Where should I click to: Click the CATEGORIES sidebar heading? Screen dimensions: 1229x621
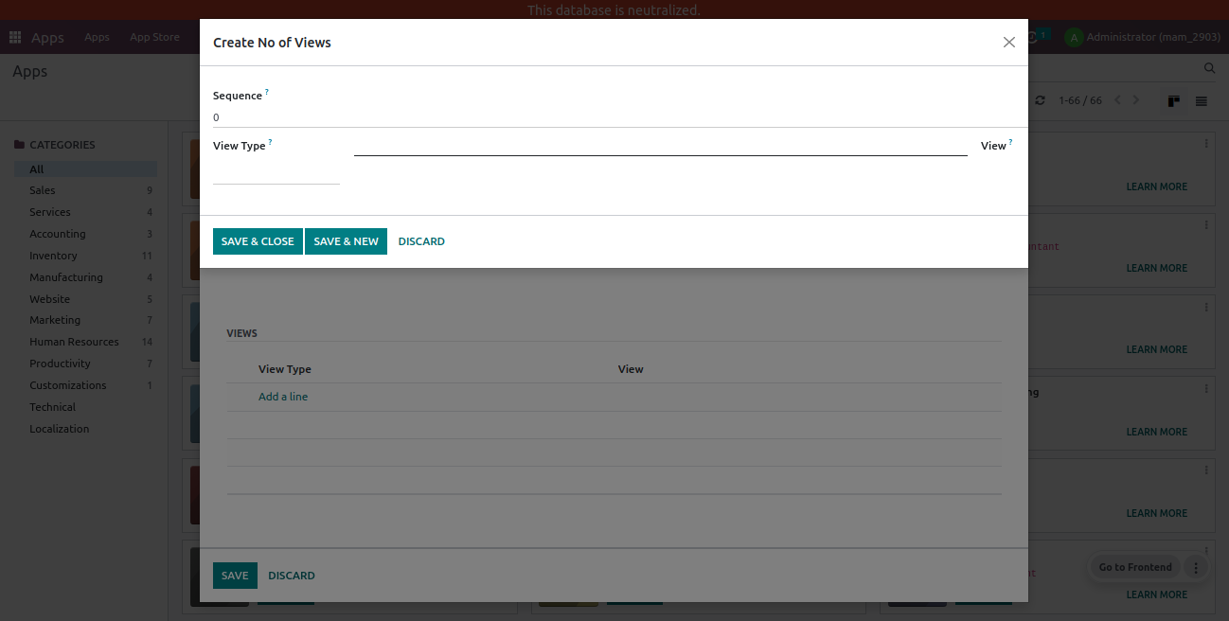tap(62, 145)
